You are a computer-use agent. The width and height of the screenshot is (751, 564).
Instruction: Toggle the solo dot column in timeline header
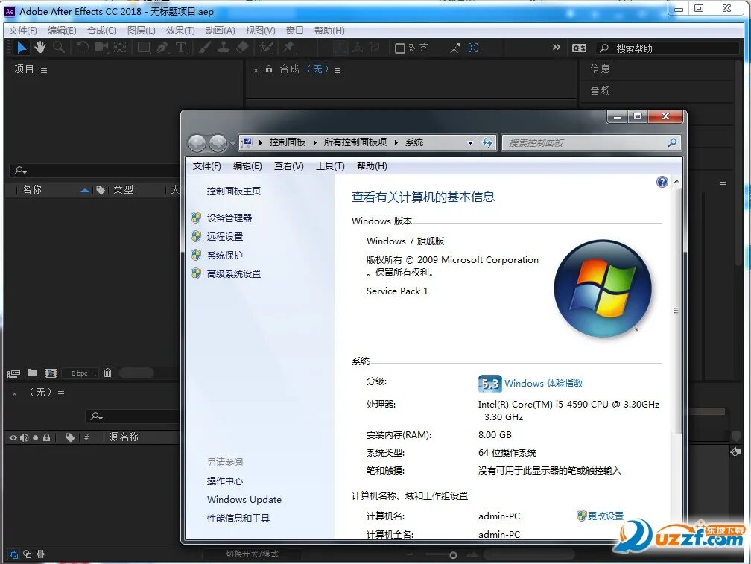36,437
